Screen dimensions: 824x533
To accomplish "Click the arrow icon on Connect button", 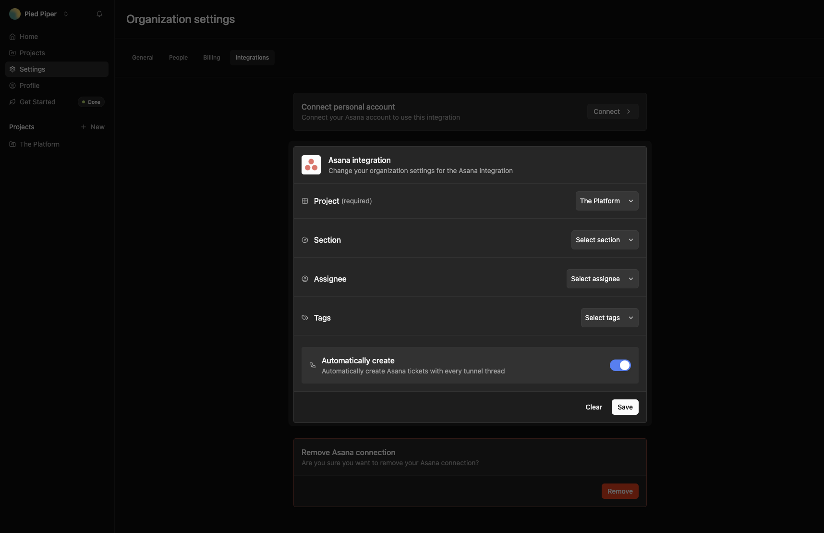I will click(x=629, y=112).
